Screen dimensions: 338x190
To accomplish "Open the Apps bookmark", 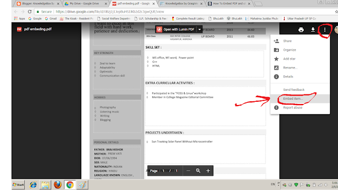I will pos(20,18).
